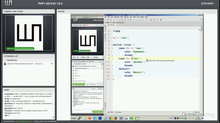The width and height of the screenshot is (220, 123).
Task: Click line number 15 in the gutter
Action: coord(108,79)
